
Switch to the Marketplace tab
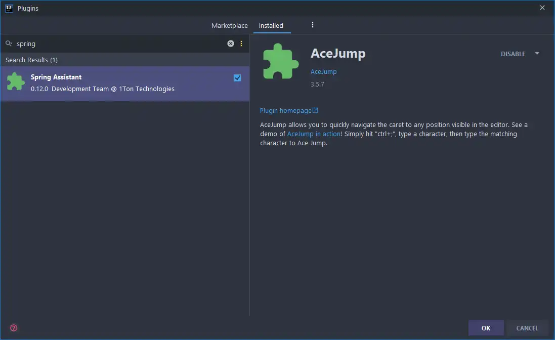coord(229,25)
